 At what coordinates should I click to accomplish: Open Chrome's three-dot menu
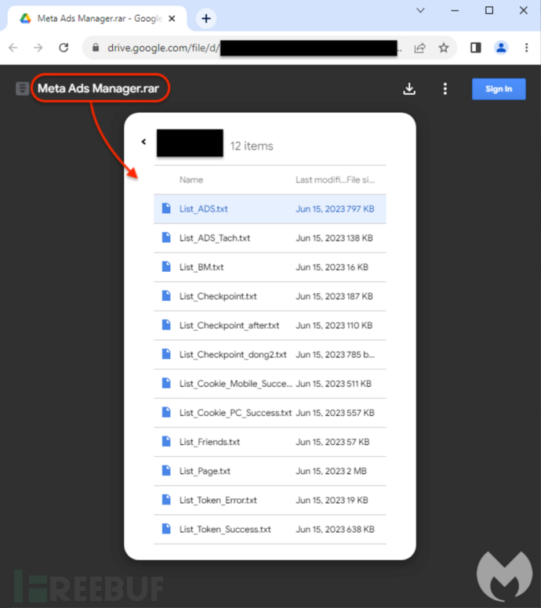(526, 48)
